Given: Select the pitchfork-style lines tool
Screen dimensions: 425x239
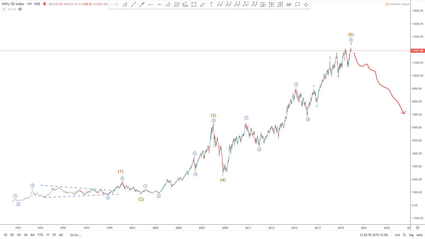Looking at the screenshot, I should click(185, 5).
